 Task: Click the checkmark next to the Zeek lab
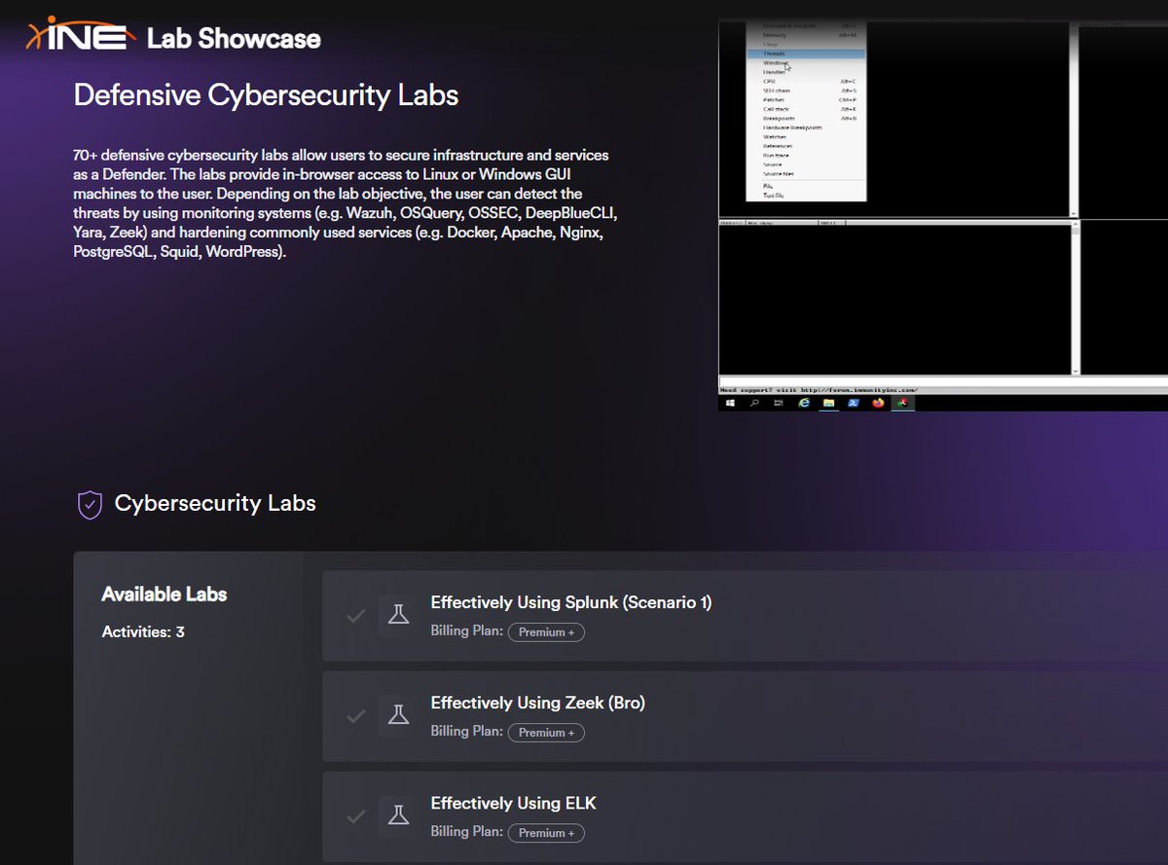click(x=356, y=716)
